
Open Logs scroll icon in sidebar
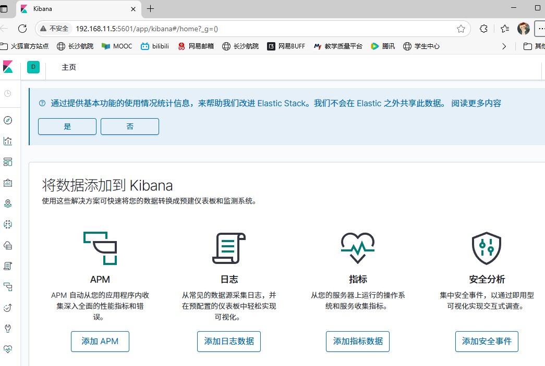[x=8, y=266]
